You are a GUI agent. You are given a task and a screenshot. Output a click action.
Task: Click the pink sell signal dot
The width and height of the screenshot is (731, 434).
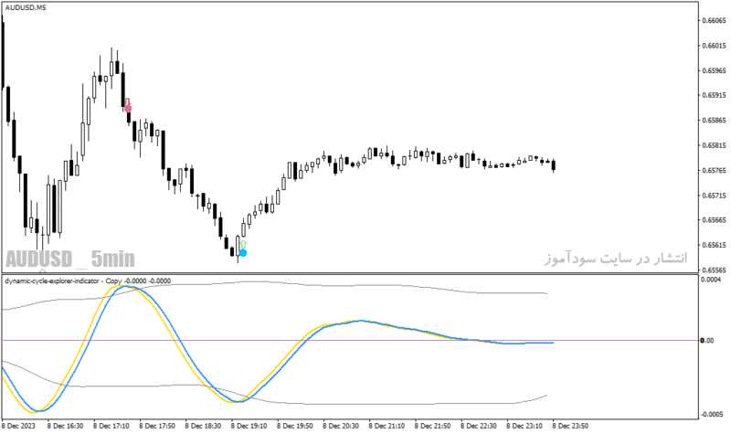(x=128, y=109)
